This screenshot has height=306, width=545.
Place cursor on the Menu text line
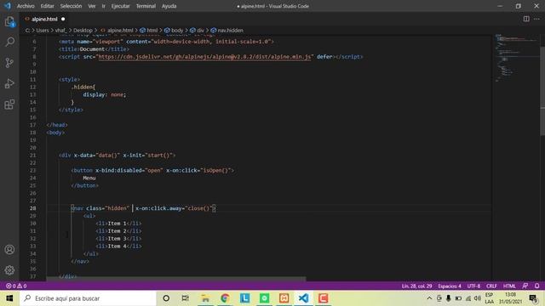click(89, 178)
